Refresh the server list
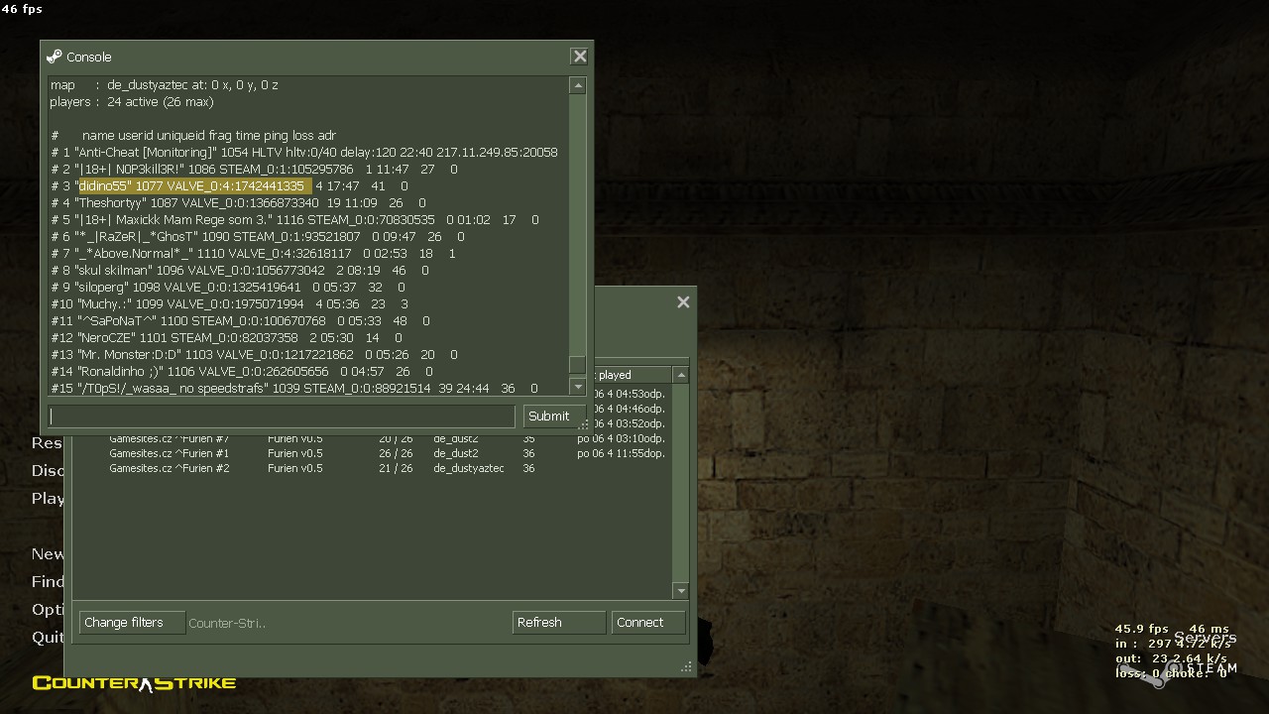 tap(558, 623)
